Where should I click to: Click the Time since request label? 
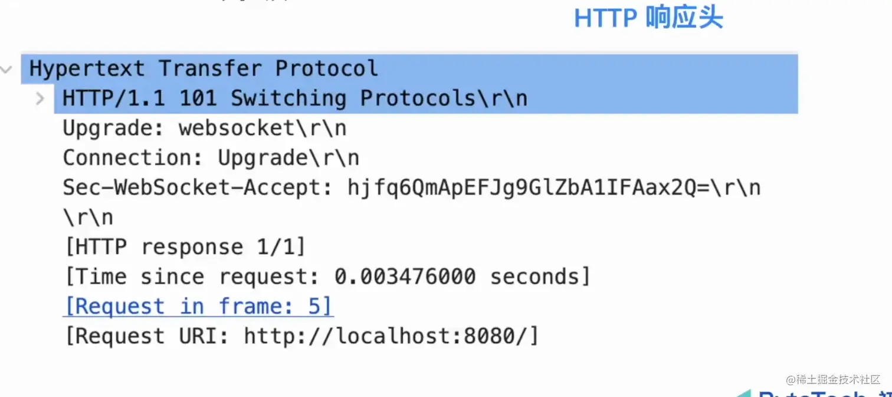click(x=192, y=277)
